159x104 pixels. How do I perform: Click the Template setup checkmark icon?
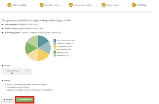42,5
